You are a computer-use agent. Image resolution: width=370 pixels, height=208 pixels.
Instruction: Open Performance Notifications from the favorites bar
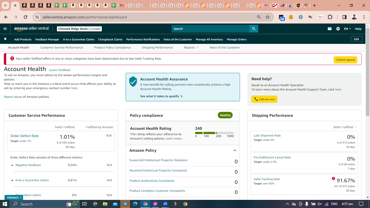coord(143,39)
